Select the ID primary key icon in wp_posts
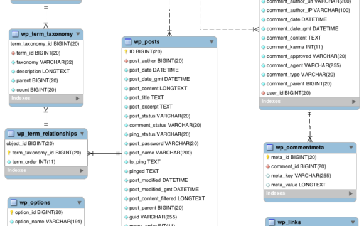The width and height of the screenshot is (364, 226). point(126,51)
